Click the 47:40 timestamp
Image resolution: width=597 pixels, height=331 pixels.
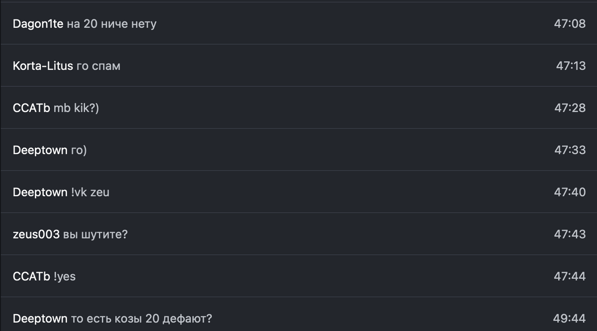[x=570, y=192]
